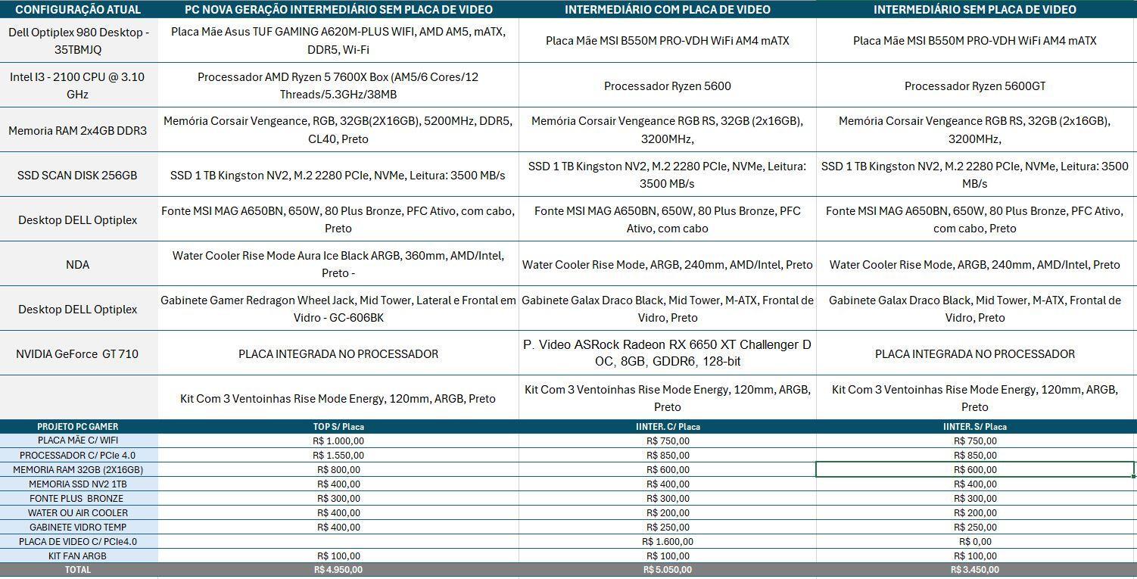
Task: Click the R$ 5.050,00 total
Action: [668, 570]
